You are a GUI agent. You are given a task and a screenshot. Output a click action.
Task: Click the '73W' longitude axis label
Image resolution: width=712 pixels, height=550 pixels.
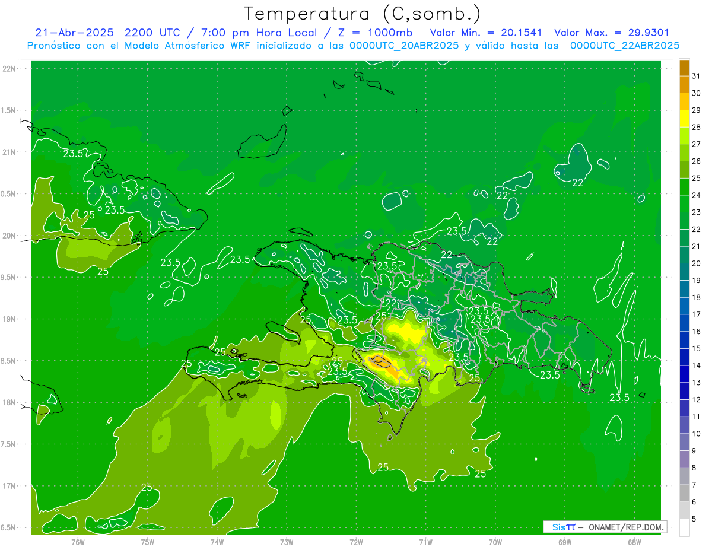pyautogui.click(x=287, y=542)
